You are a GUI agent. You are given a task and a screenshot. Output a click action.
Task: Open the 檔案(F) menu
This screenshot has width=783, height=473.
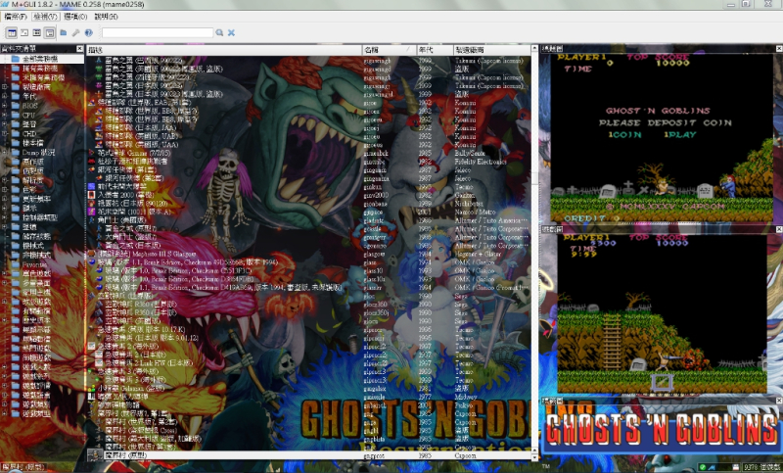point(15,17)
